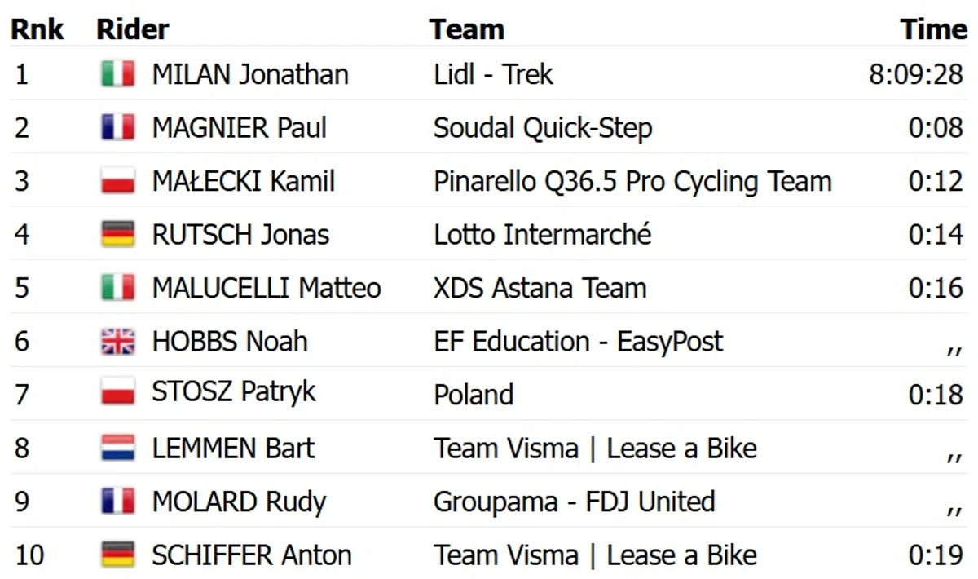Click the Team column header
Image resolution: width=978 pixels, height=579 pixels.
pos(467,29)
